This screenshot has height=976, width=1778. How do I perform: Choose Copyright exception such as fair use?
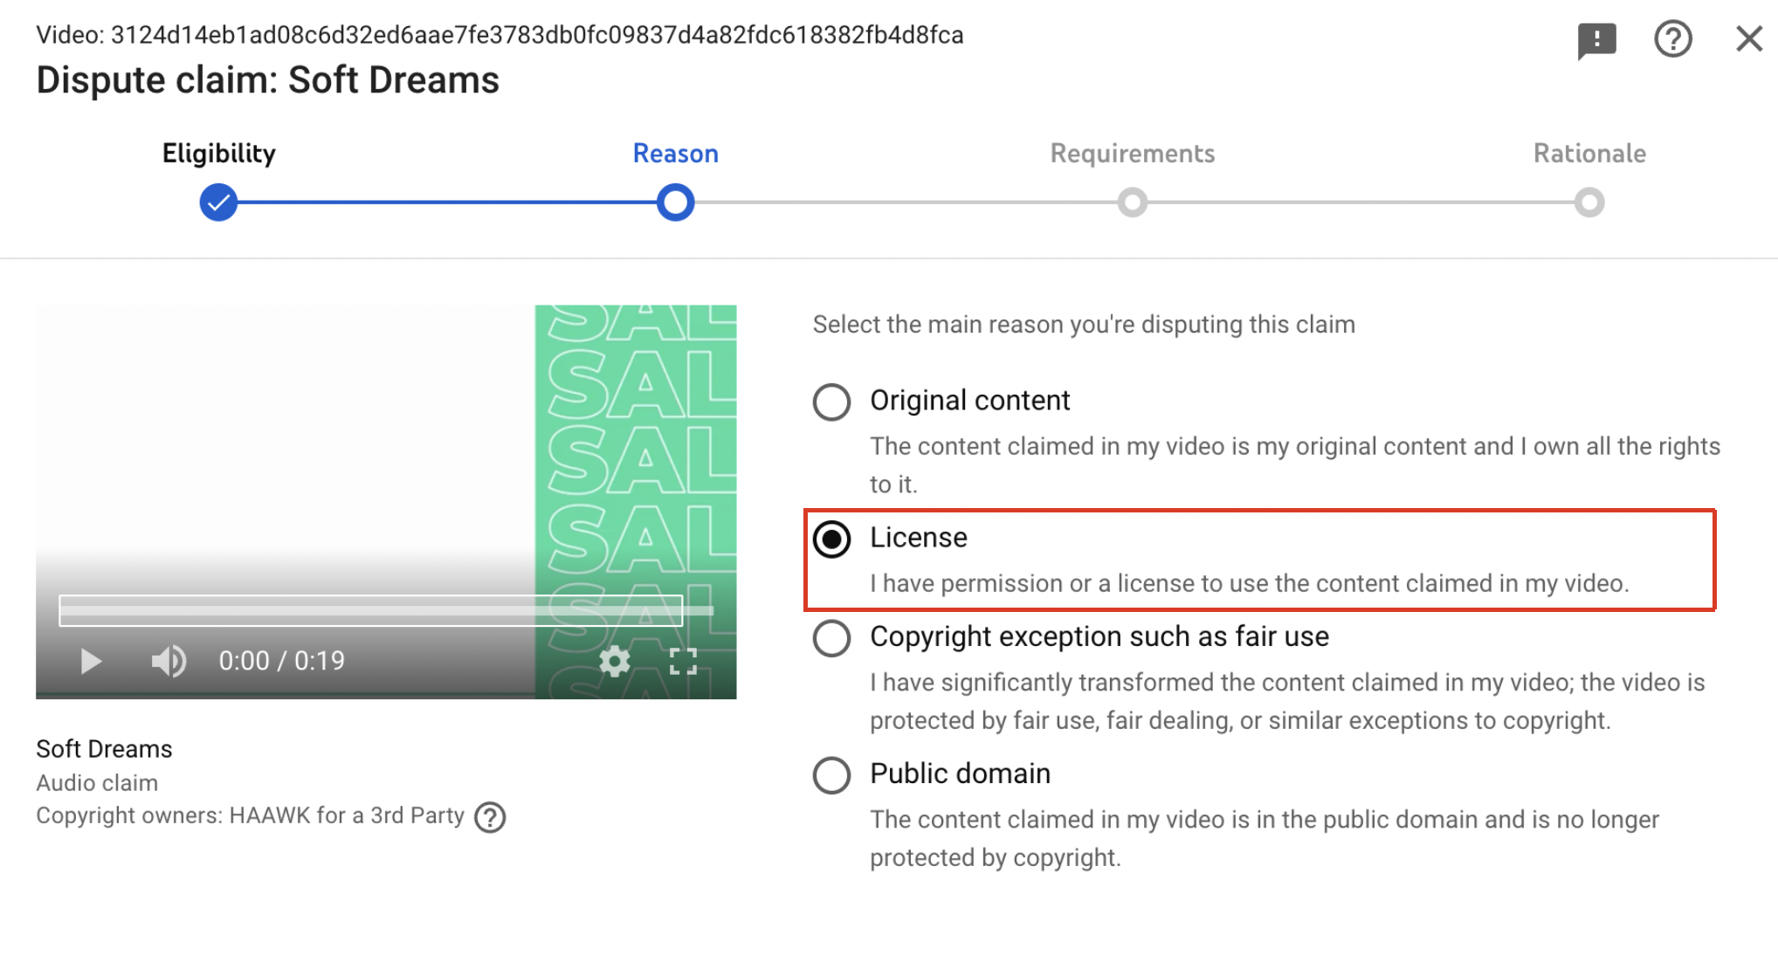tap(831, 638)
